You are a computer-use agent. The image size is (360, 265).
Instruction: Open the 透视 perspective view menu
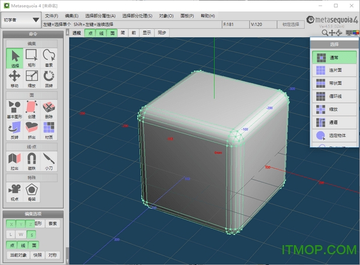pos(77,33)
